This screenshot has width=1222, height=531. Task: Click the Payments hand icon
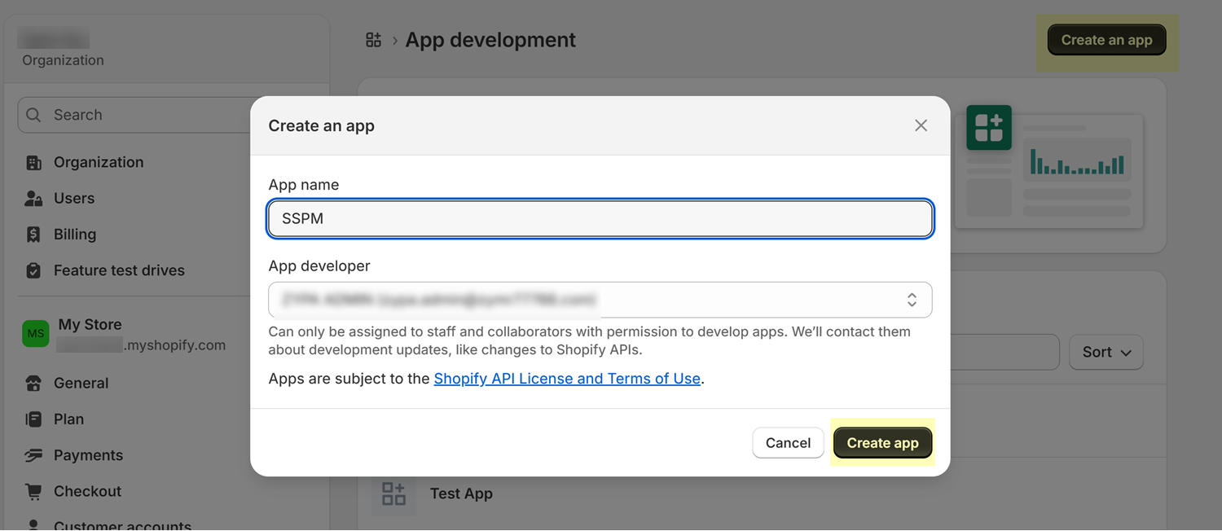click(x=33, y=455)
